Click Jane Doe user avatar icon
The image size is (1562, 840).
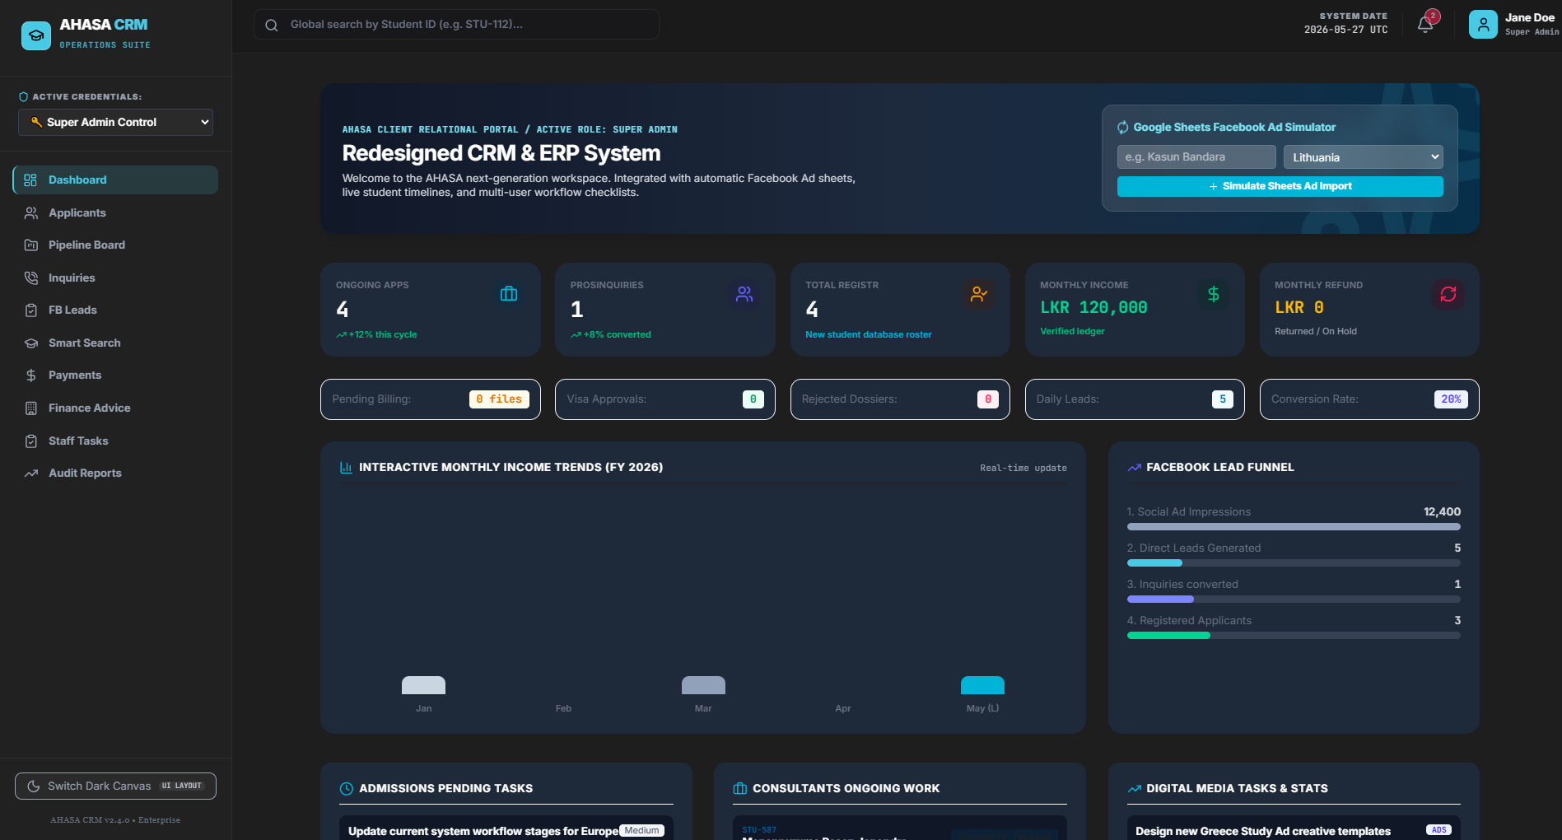(1483, 25)
